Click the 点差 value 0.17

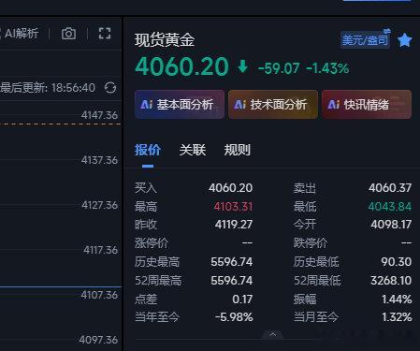[242, 300]
